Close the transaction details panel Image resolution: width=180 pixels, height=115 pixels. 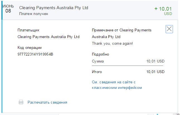tap(169, 29)
